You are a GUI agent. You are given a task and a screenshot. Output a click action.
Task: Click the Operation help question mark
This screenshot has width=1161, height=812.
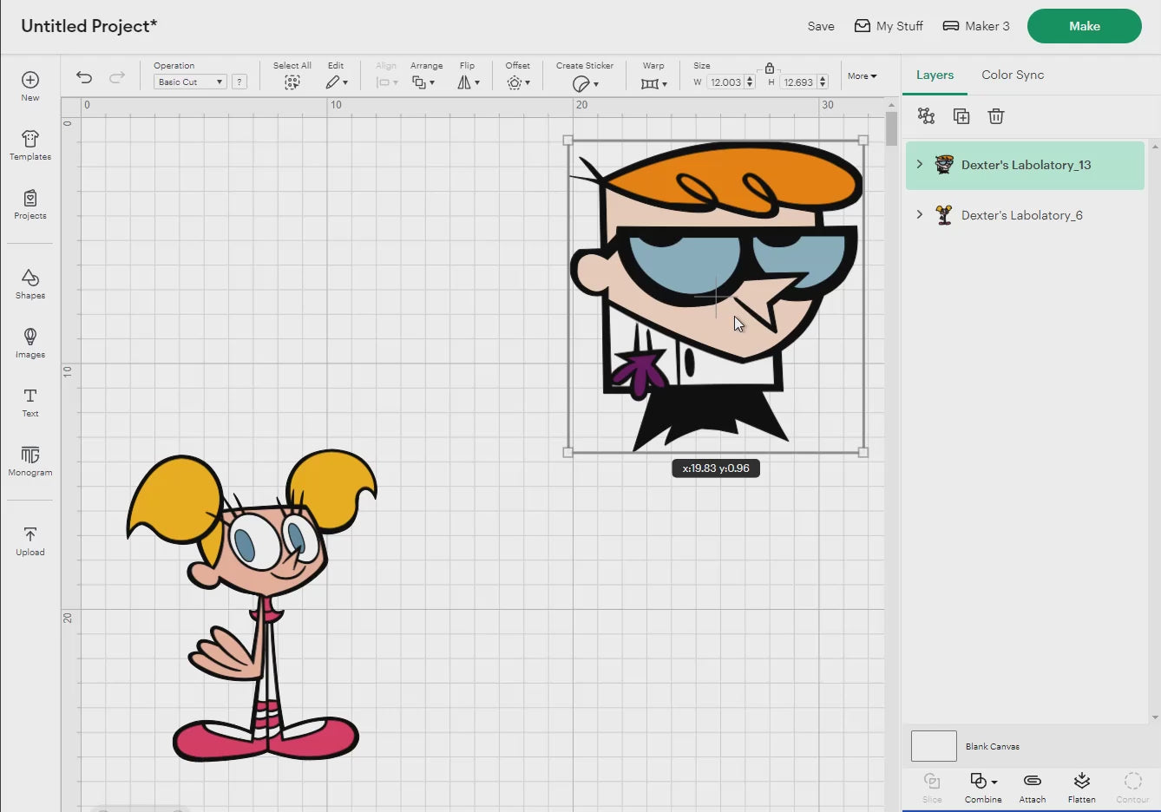click(239, 82)
